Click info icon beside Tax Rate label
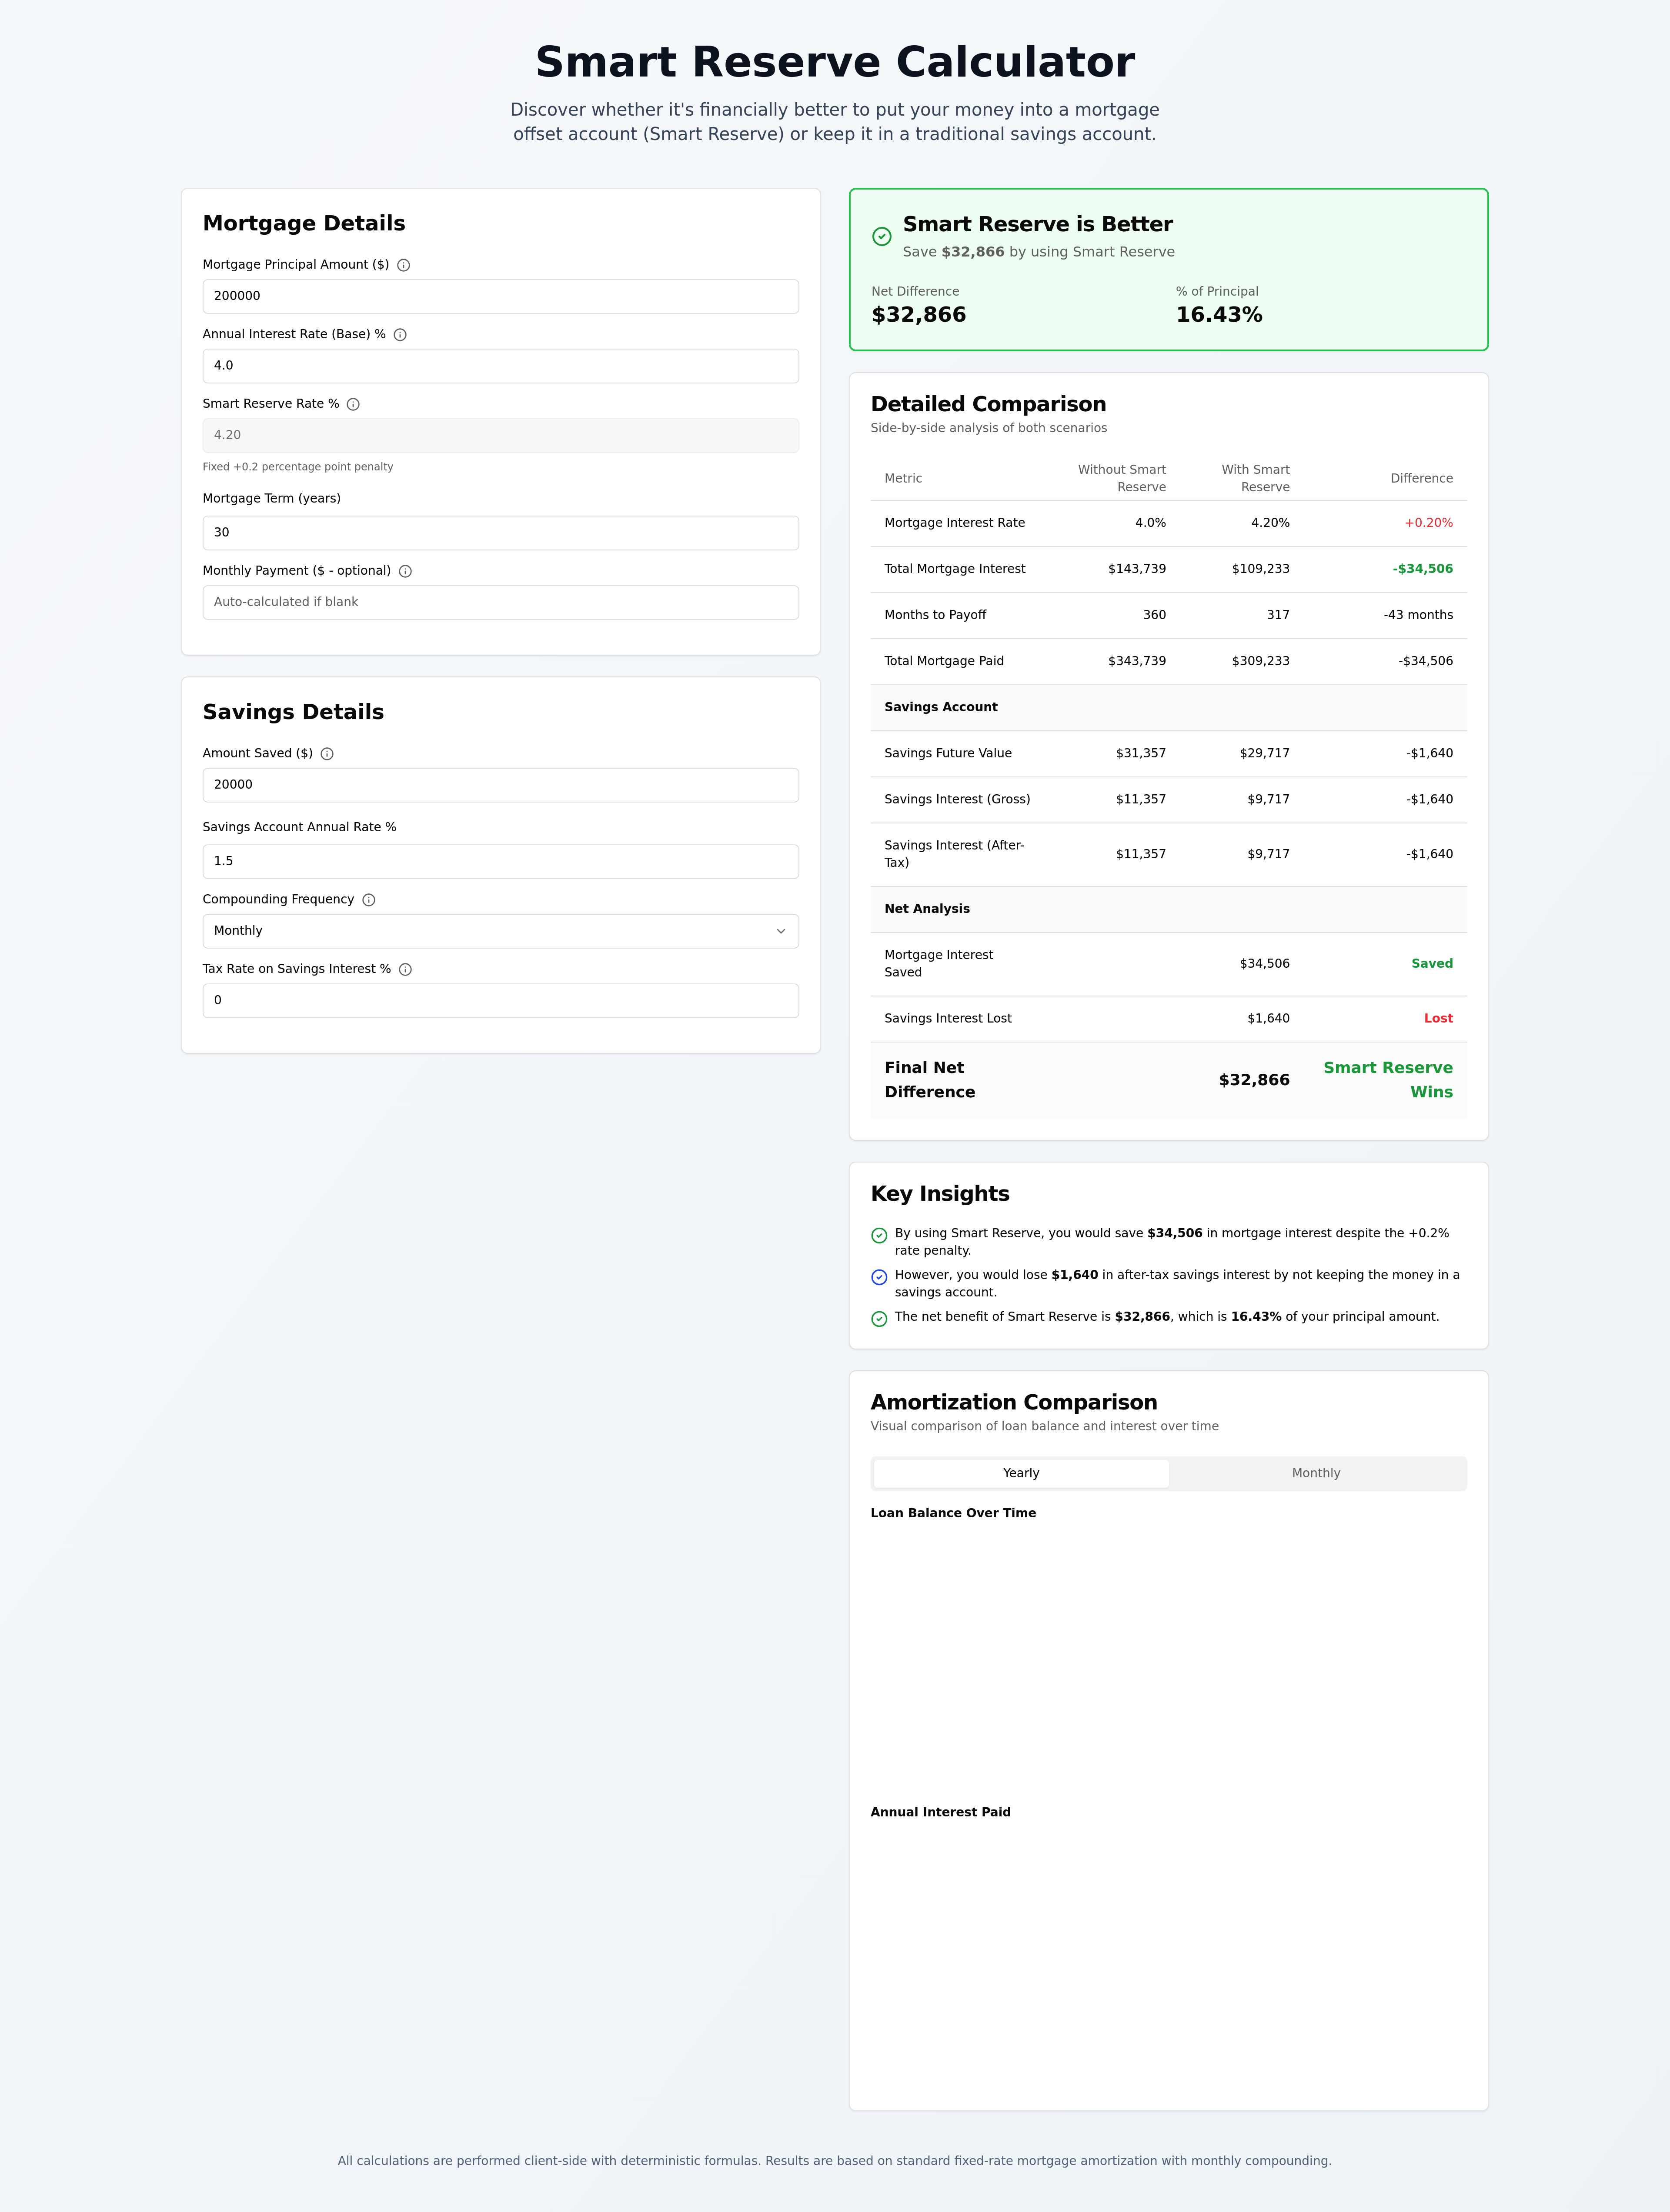1670x2212 pixels. (x=405, y=969)
